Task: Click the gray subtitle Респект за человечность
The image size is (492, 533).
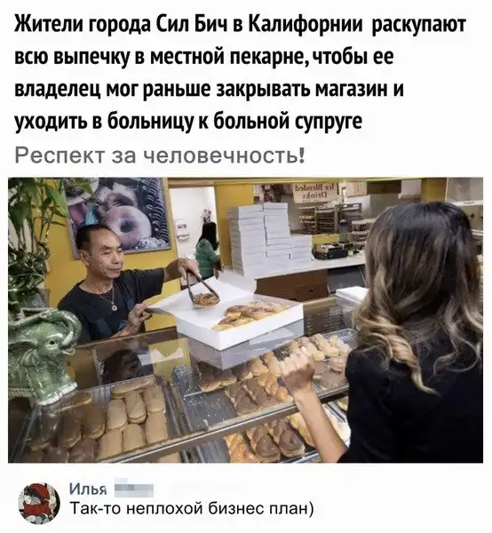Action: (x=160, y=155)
